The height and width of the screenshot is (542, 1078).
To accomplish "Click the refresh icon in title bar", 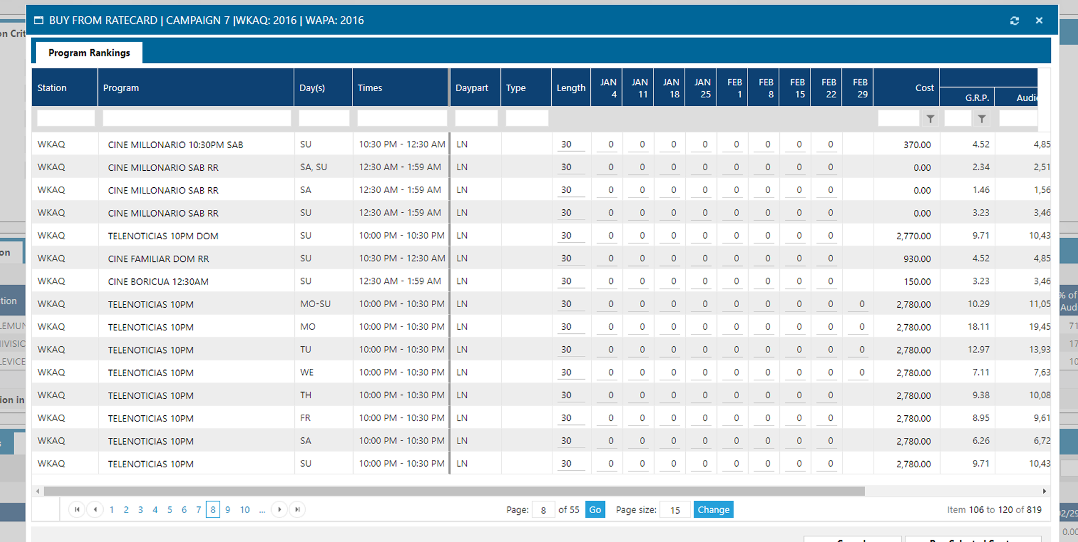I will pos(1014,20).
